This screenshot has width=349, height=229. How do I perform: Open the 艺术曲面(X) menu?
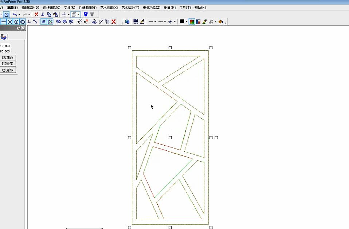point(109,8)
